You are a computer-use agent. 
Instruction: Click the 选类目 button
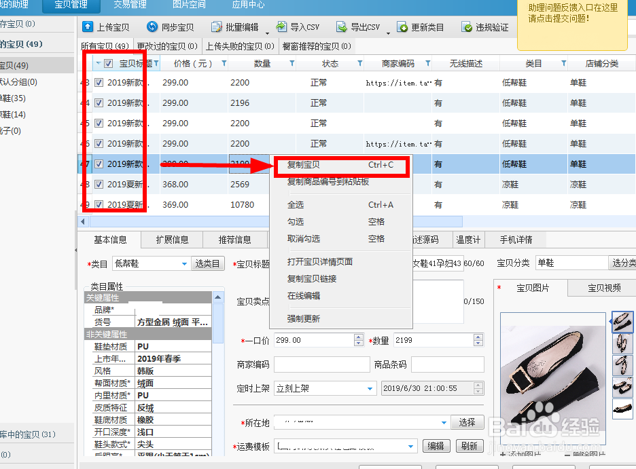coord(207,263)
